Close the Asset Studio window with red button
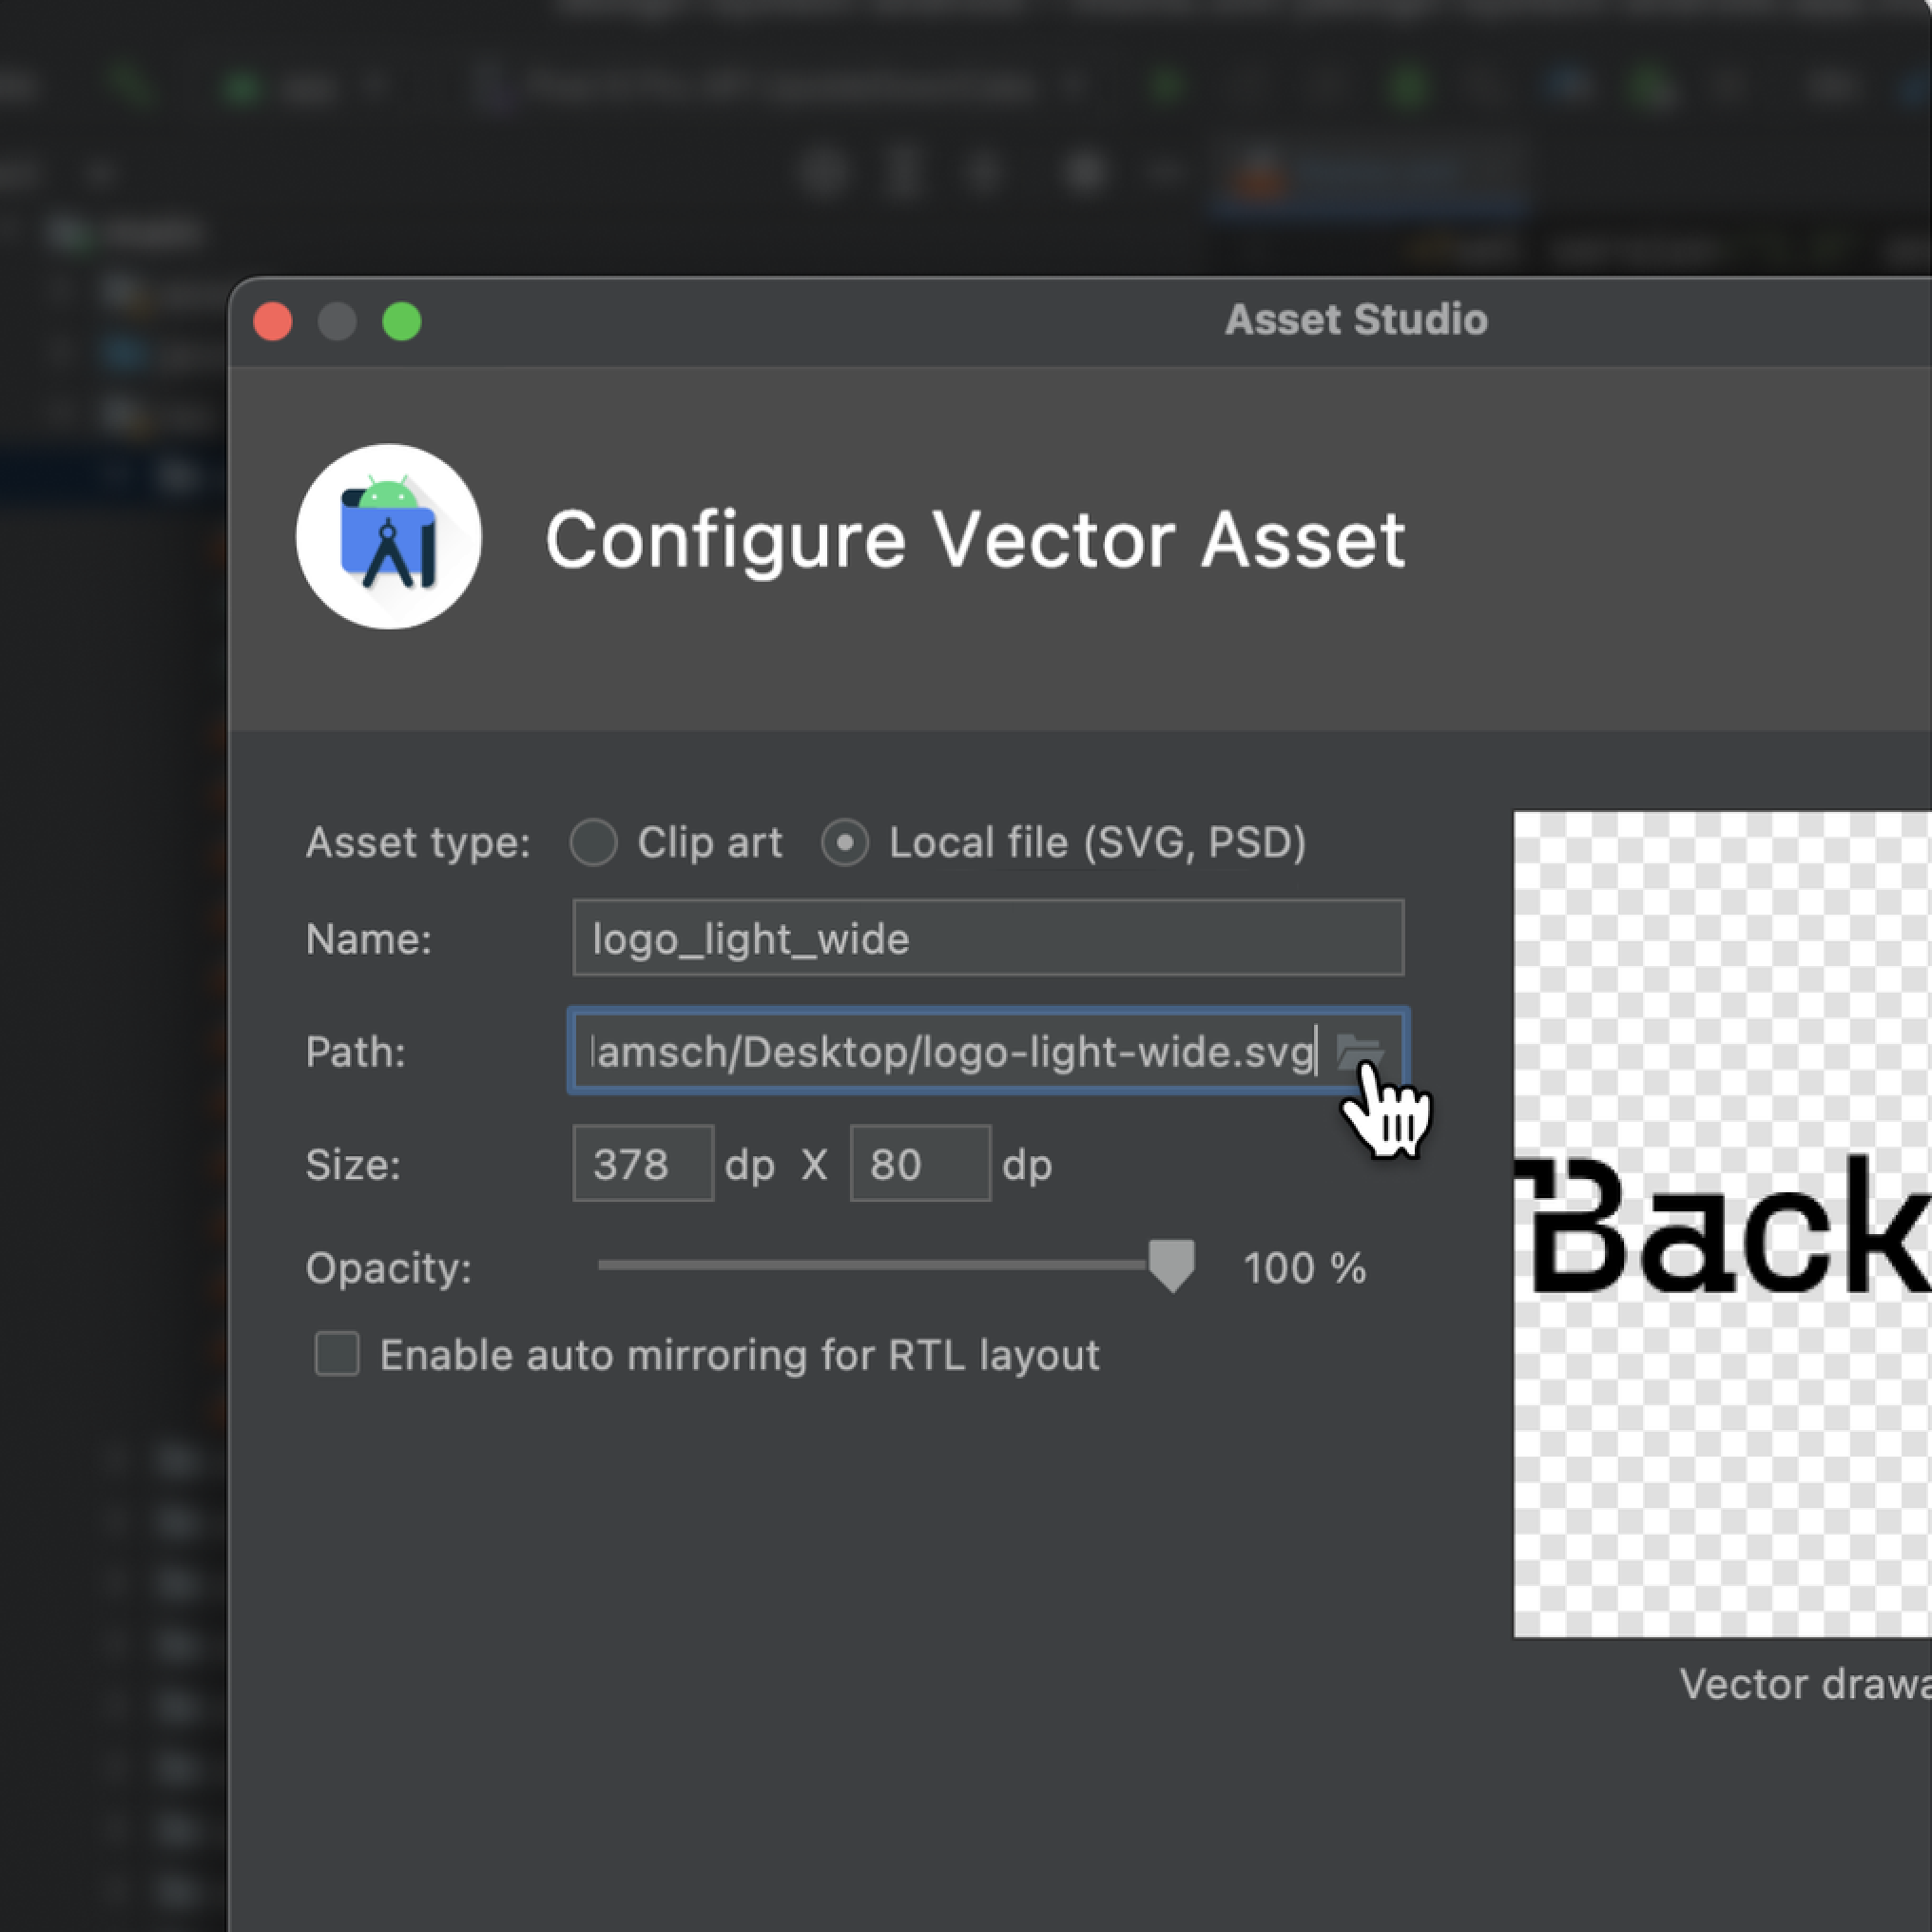Screen dimensions: 1932x1932 tap(273, 322)
